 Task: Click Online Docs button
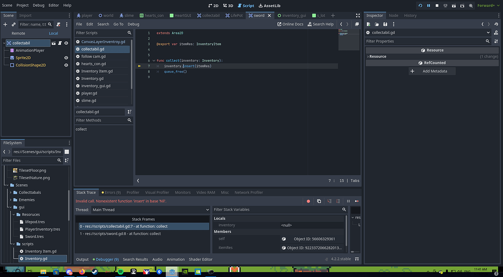tap(290, 25)
